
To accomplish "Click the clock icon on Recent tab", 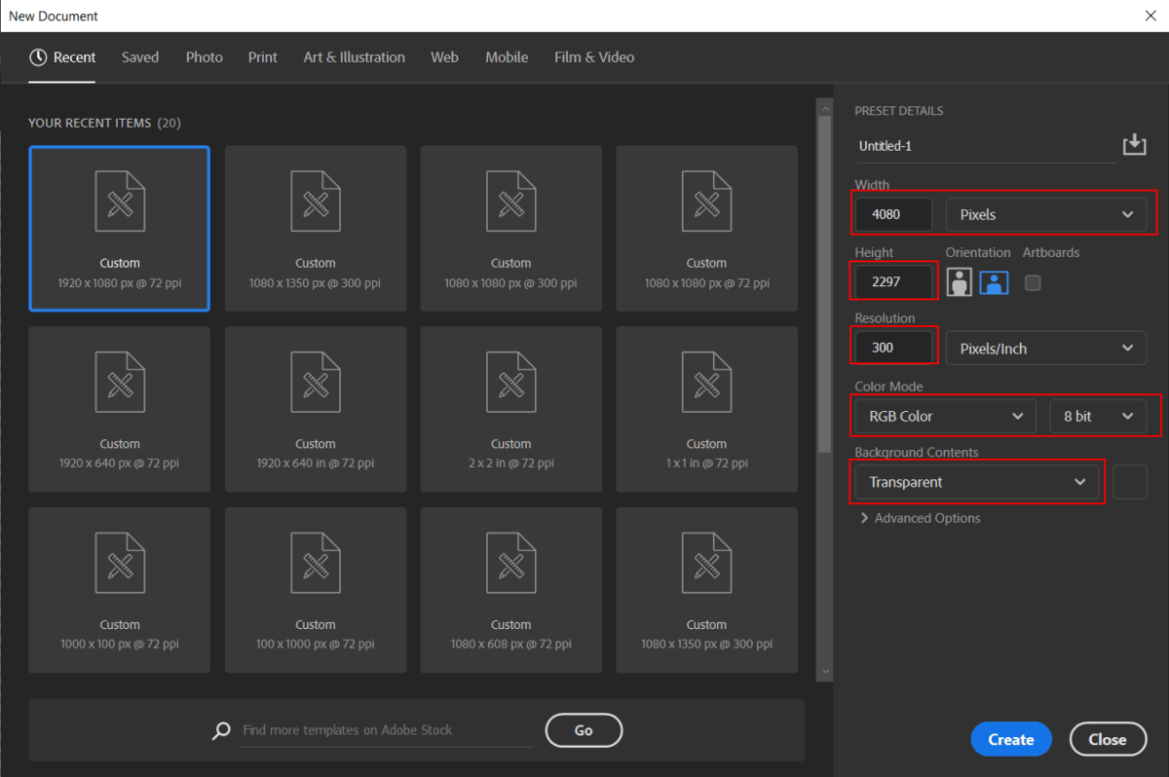I will [x=38, y=57].
